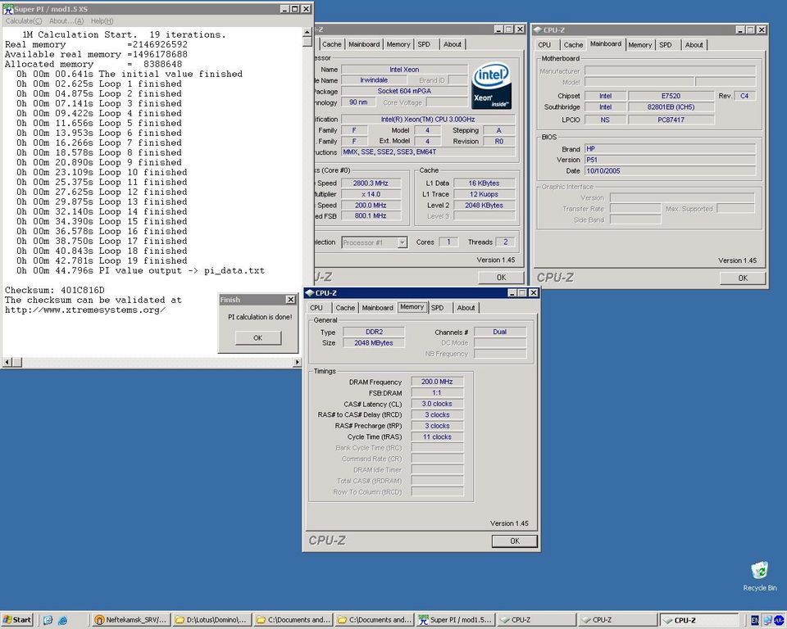Click Cycle Time value 11 clocks
This screenshot has width=787, height=629.
coord(437,437)
